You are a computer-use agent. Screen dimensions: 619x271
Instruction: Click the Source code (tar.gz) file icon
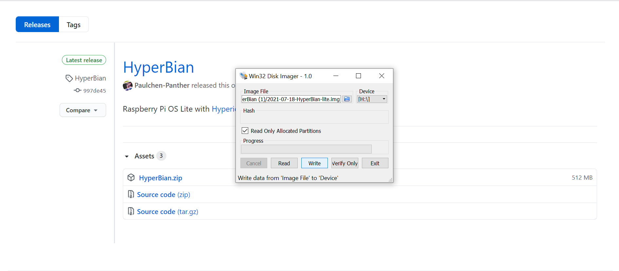pyautogui.click(x=131, y=211)
